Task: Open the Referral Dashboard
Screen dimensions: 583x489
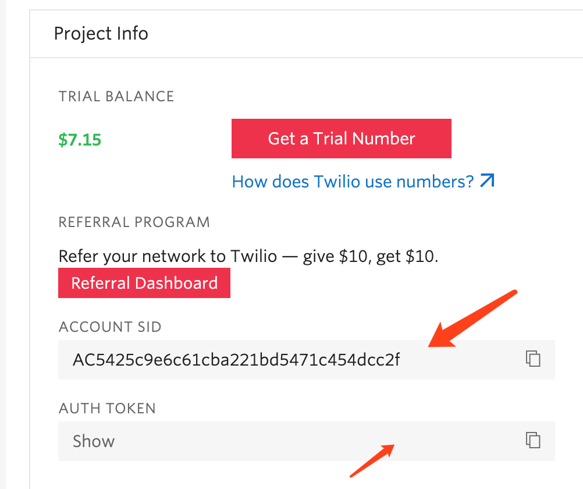Action: [144, 283]
